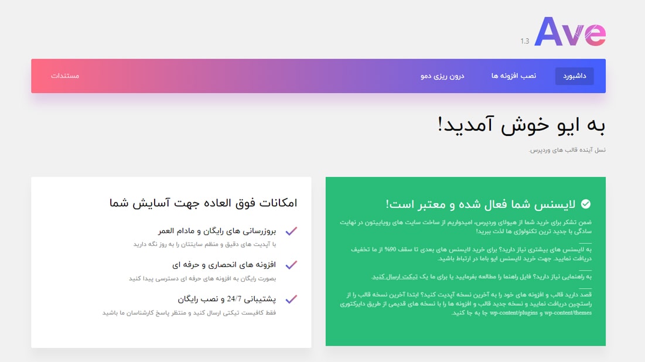
Task: Click checkmark beside بروزرسانی های رایگان
Action: pyautogui.click(x=291, y=231)
